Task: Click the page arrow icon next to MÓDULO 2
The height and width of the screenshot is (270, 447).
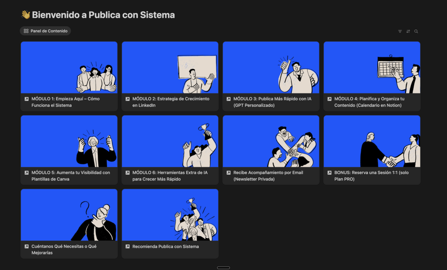Action: [128, 99]
